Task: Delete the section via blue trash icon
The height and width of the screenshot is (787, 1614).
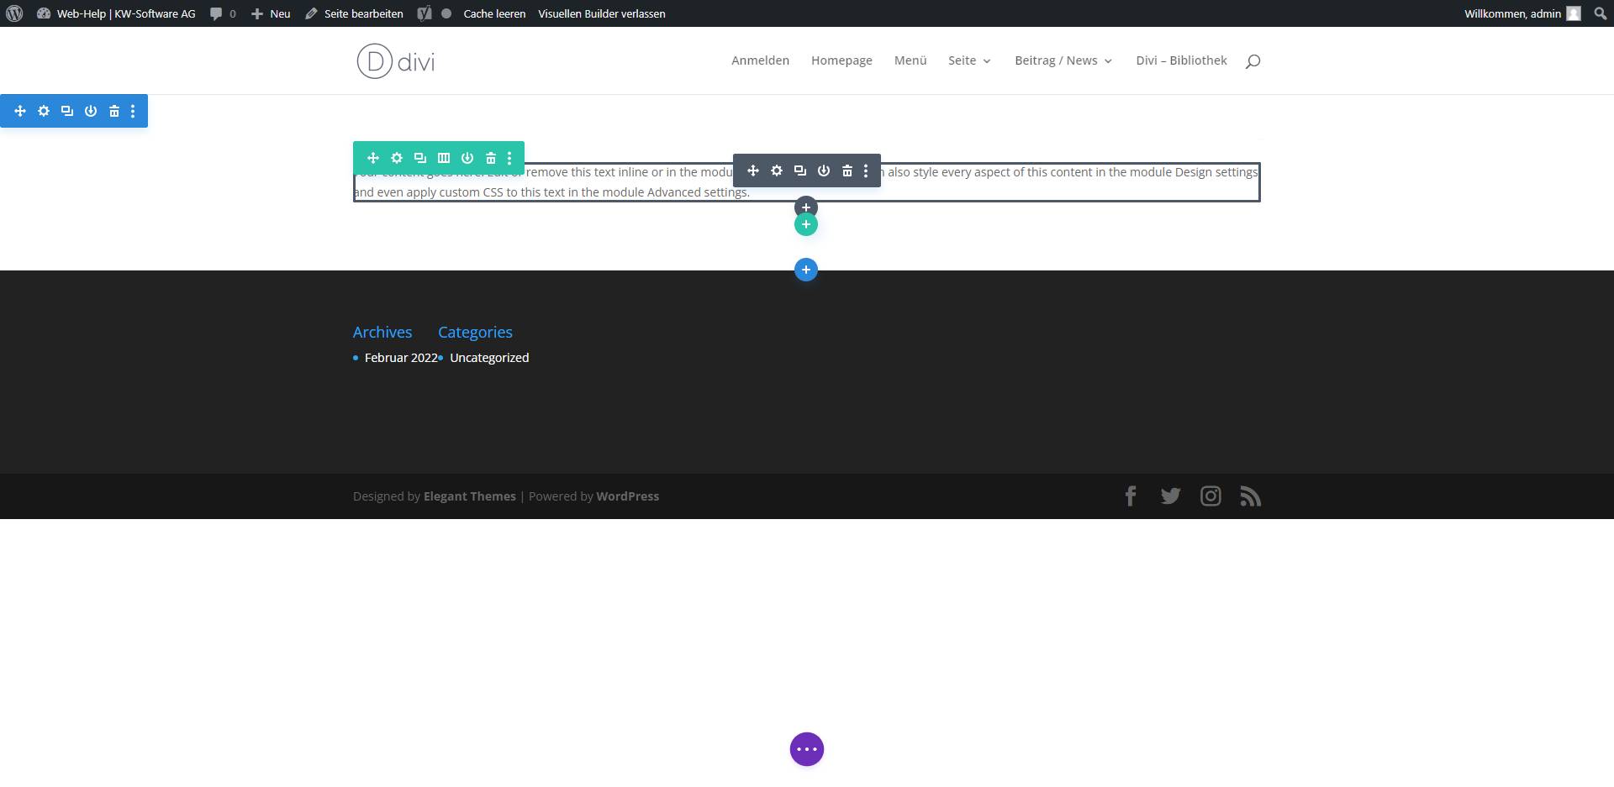Action: [114, 111]
